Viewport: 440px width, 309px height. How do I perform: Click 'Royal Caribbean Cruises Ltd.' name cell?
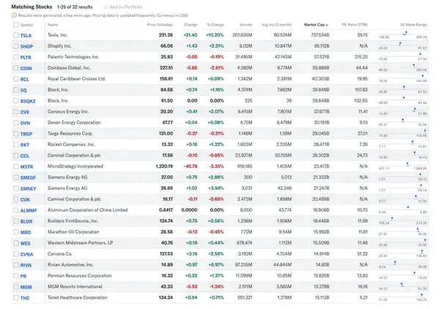tap(76, 79)
